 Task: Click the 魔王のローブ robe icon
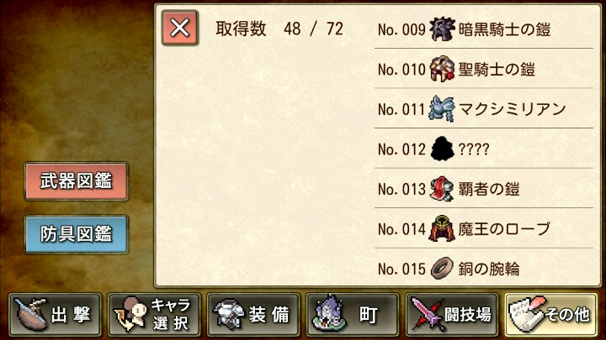pyautogui.click(x=442, y=229)
